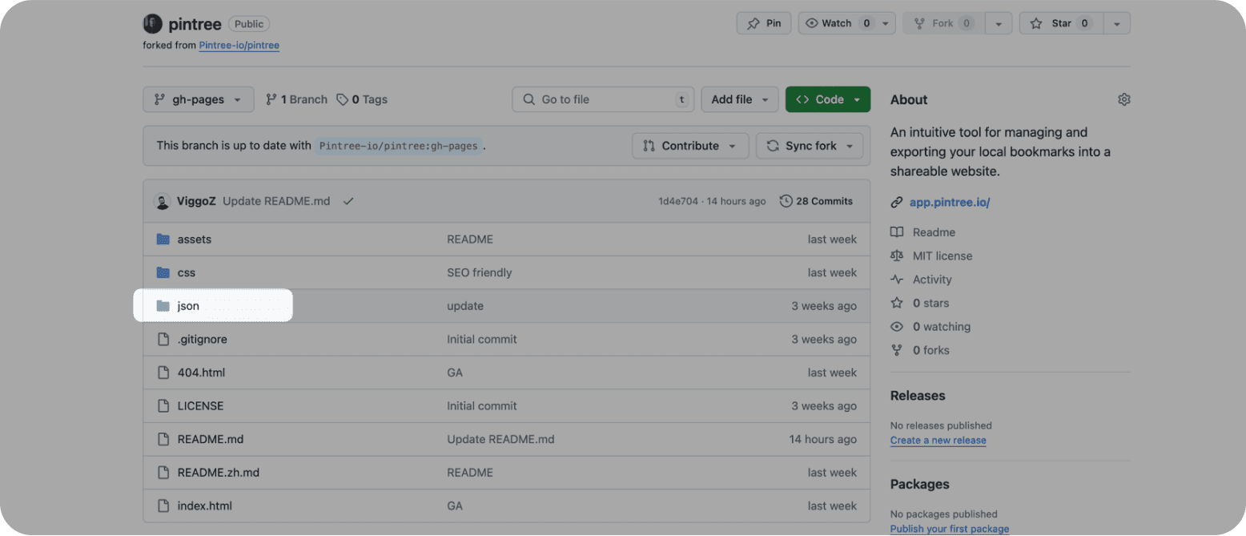Open the Add file dropdown

[740, 99]
